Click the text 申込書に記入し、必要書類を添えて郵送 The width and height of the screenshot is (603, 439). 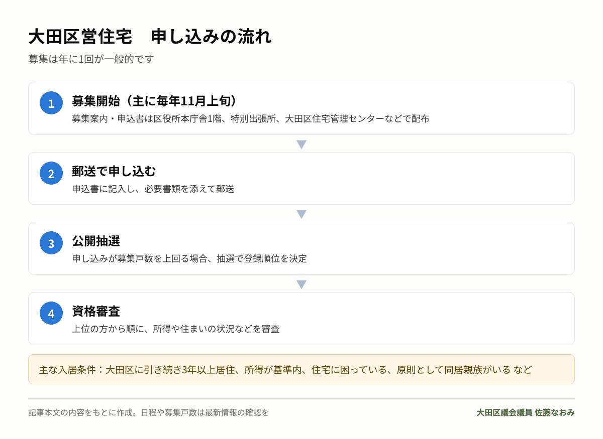153,189
